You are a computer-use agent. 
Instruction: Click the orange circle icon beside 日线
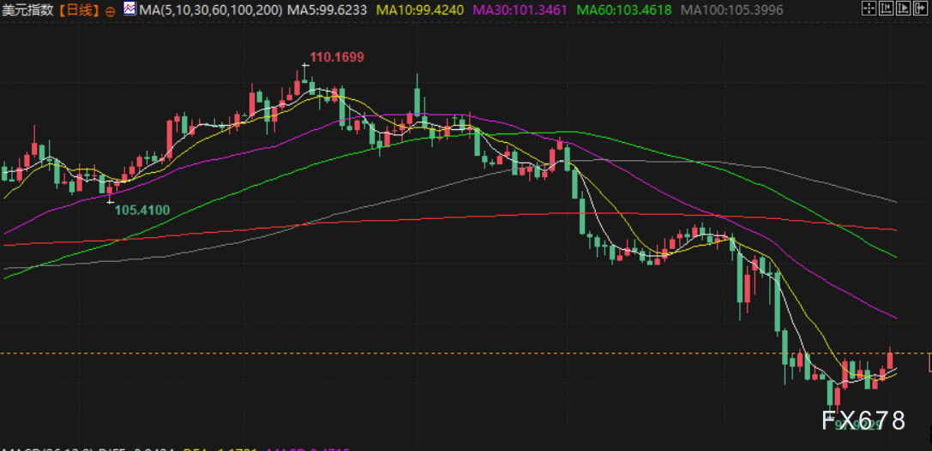point(110,10)
